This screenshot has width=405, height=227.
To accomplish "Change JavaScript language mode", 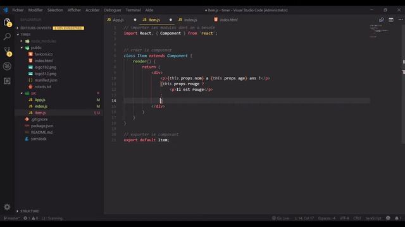I will [x=373, y=218].
